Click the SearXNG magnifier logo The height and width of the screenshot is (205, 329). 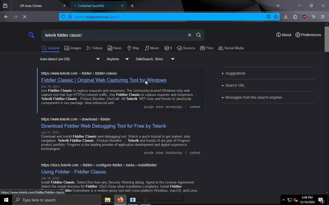pos(31,35)
